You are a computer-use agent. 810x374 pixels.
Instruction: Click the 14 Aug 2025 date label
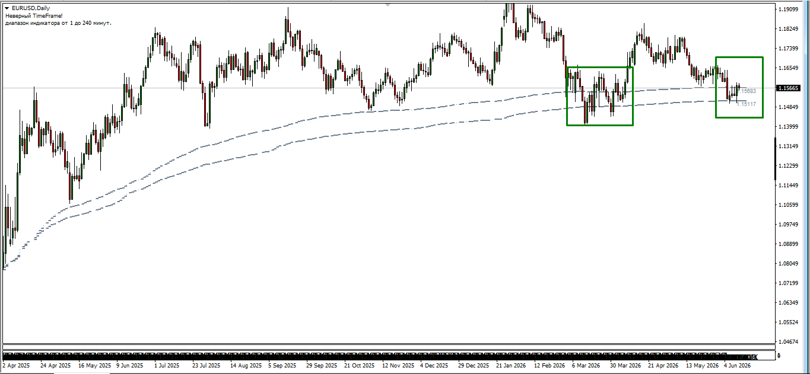coord(245,366)
